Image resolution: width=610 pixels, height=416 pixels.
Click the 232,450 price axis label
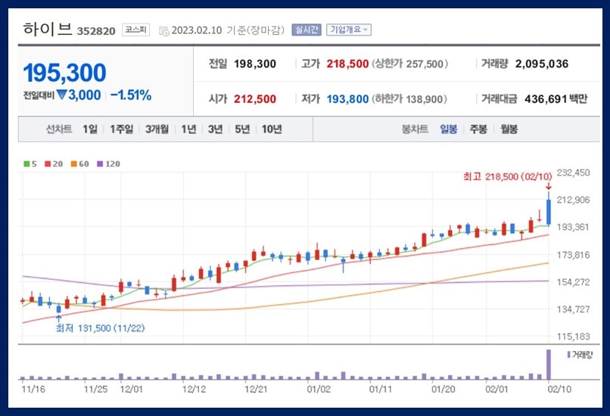[574, 172]
